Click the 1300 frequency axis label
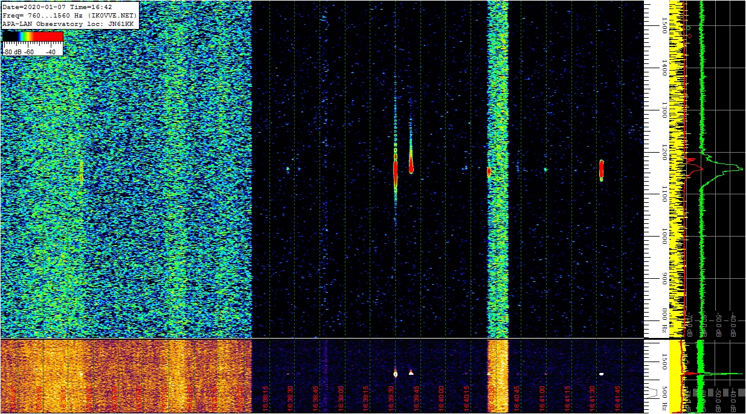Viewport: 746px width, 414px height. tap(664, 110)
